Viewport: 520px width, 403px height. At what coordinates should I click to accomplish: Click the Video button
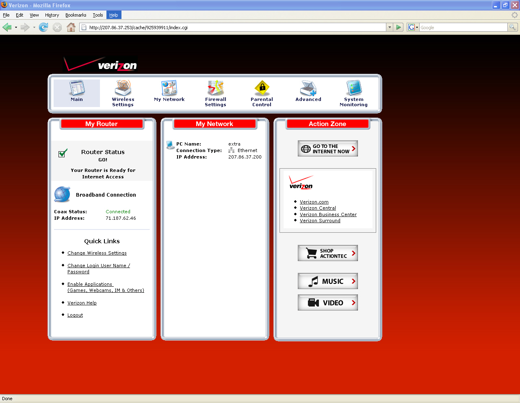328,302
